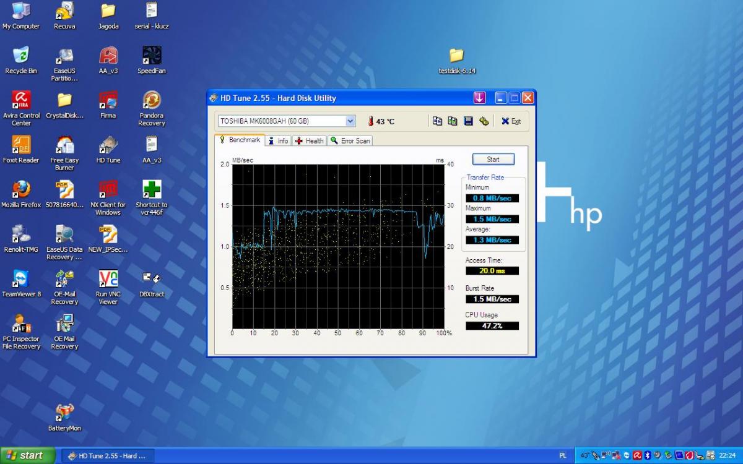Click the PL language indicator
This screenshot has width=743, height=464.
tap(563, 456)
